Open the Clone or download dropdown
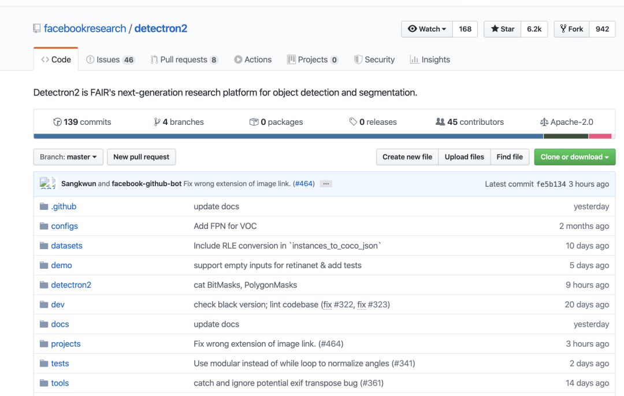 (x=575, y=157)
